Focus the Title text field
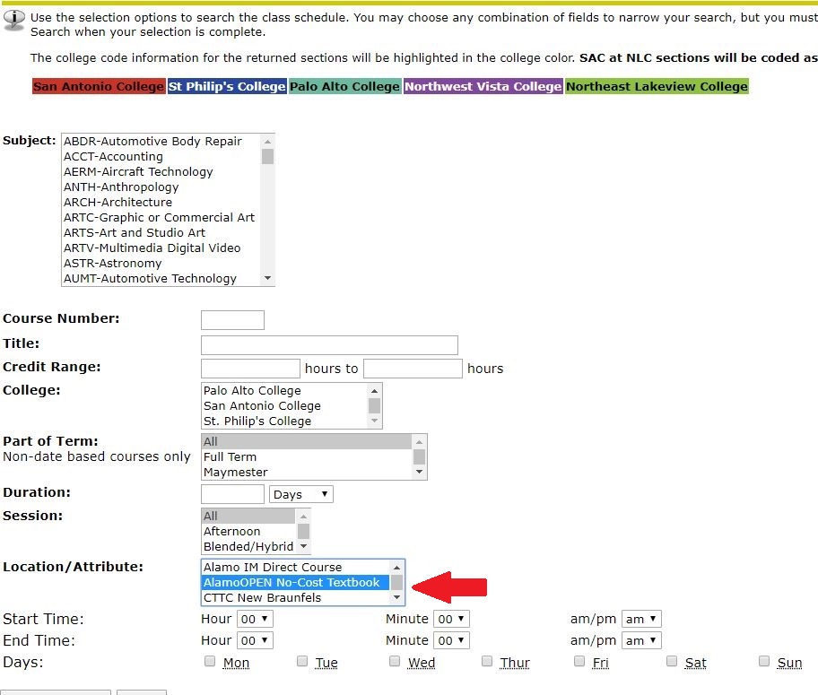Image resolution: width=818 pixels, height=695 pixels. (x=329, y=345)
